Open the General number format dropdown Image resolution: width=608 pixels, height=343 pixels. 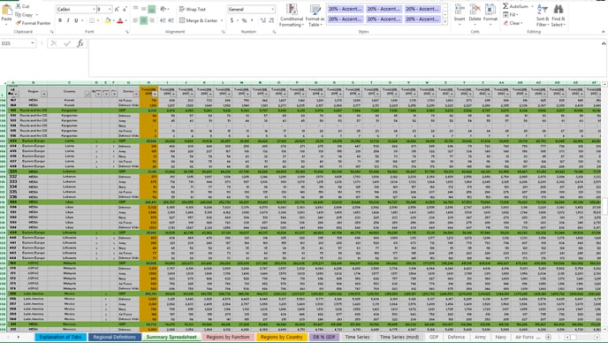click(x=272, y=9)
